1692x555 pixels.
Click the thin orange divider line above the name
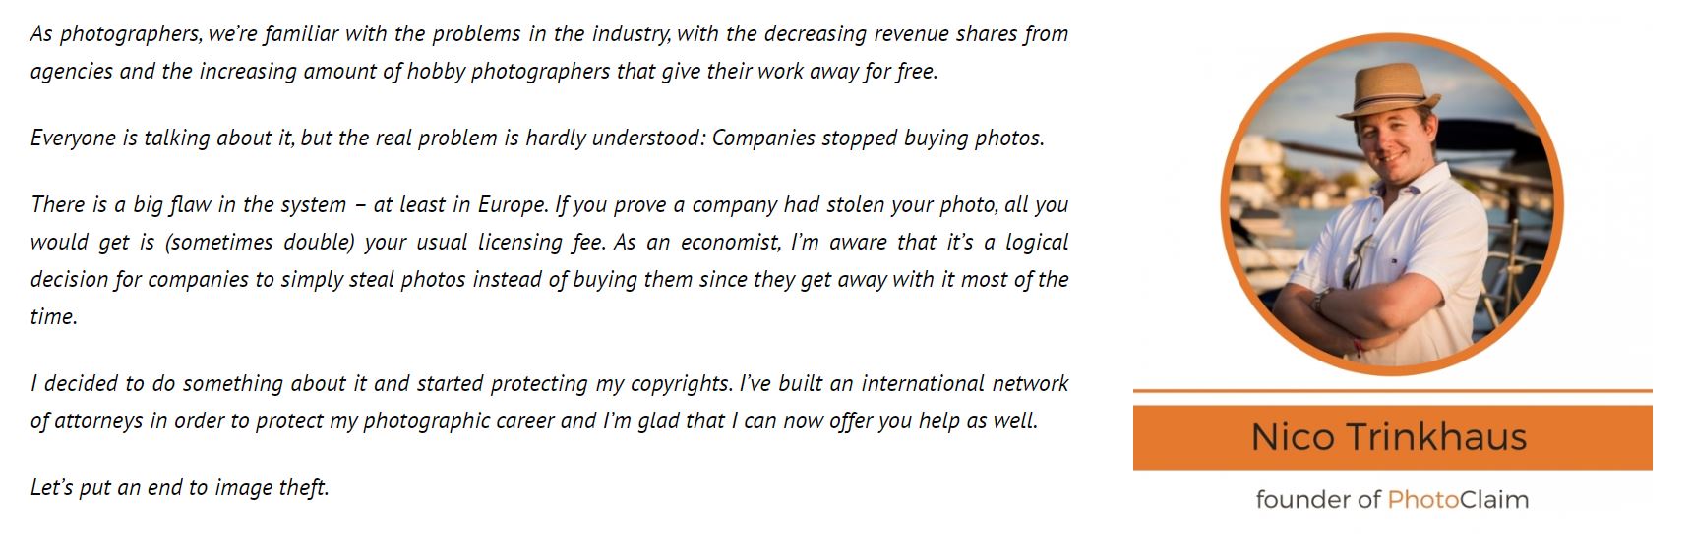pyautogui.click(x=1392, y=391)
